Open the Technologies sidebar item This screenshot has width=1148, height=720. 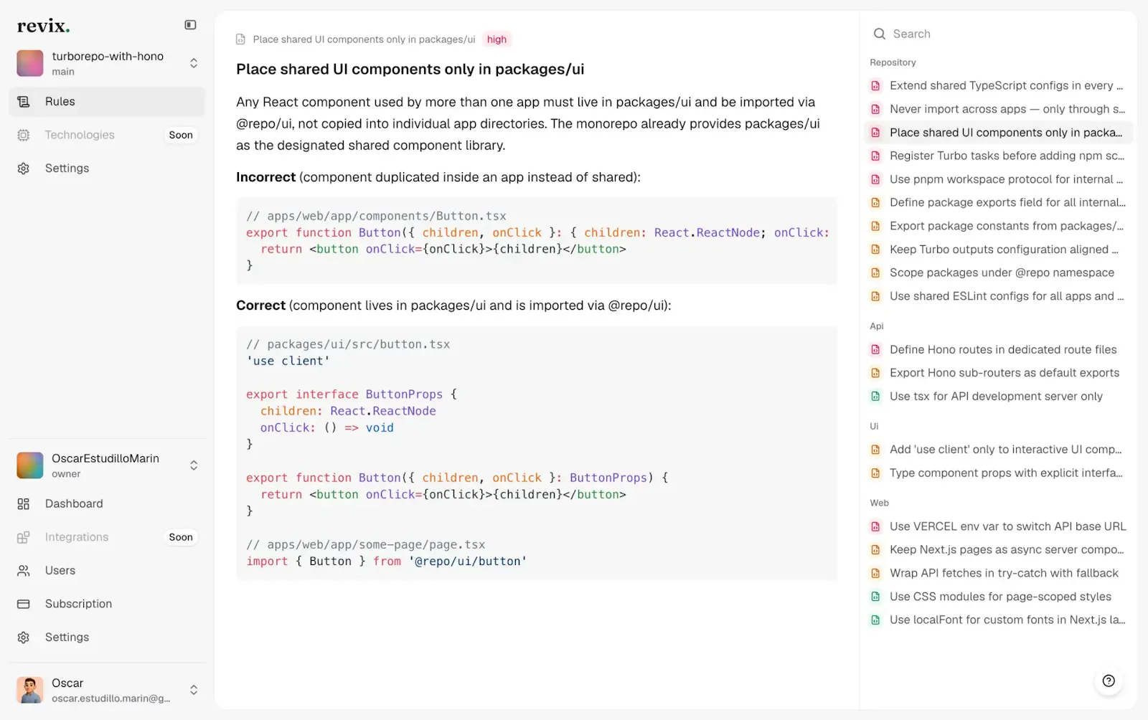point(108,135)
